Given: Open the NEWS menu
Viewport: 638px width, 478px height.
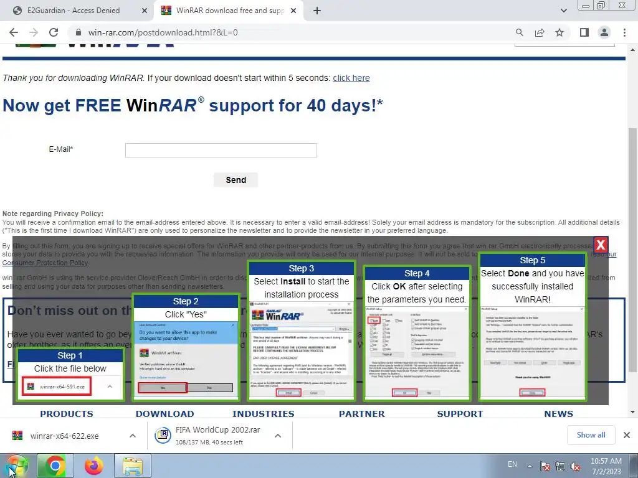Looking at the screenshot, I should [559, 414].
